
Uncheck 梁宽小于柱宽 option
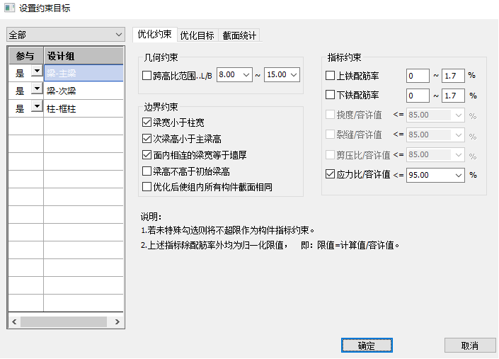pyautogui.click(x=147, y=122)
